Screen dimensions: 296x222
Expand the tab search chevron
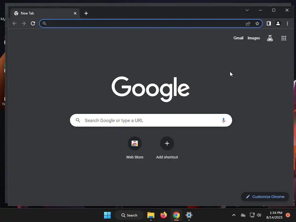[247, 10]
